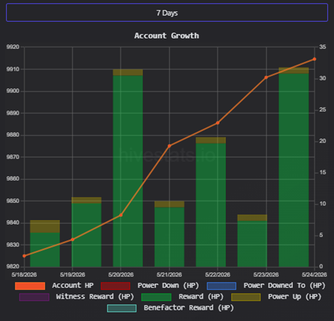Hide the Account HP series label
The image size is (334, 321).
click(x=73, y=285)
